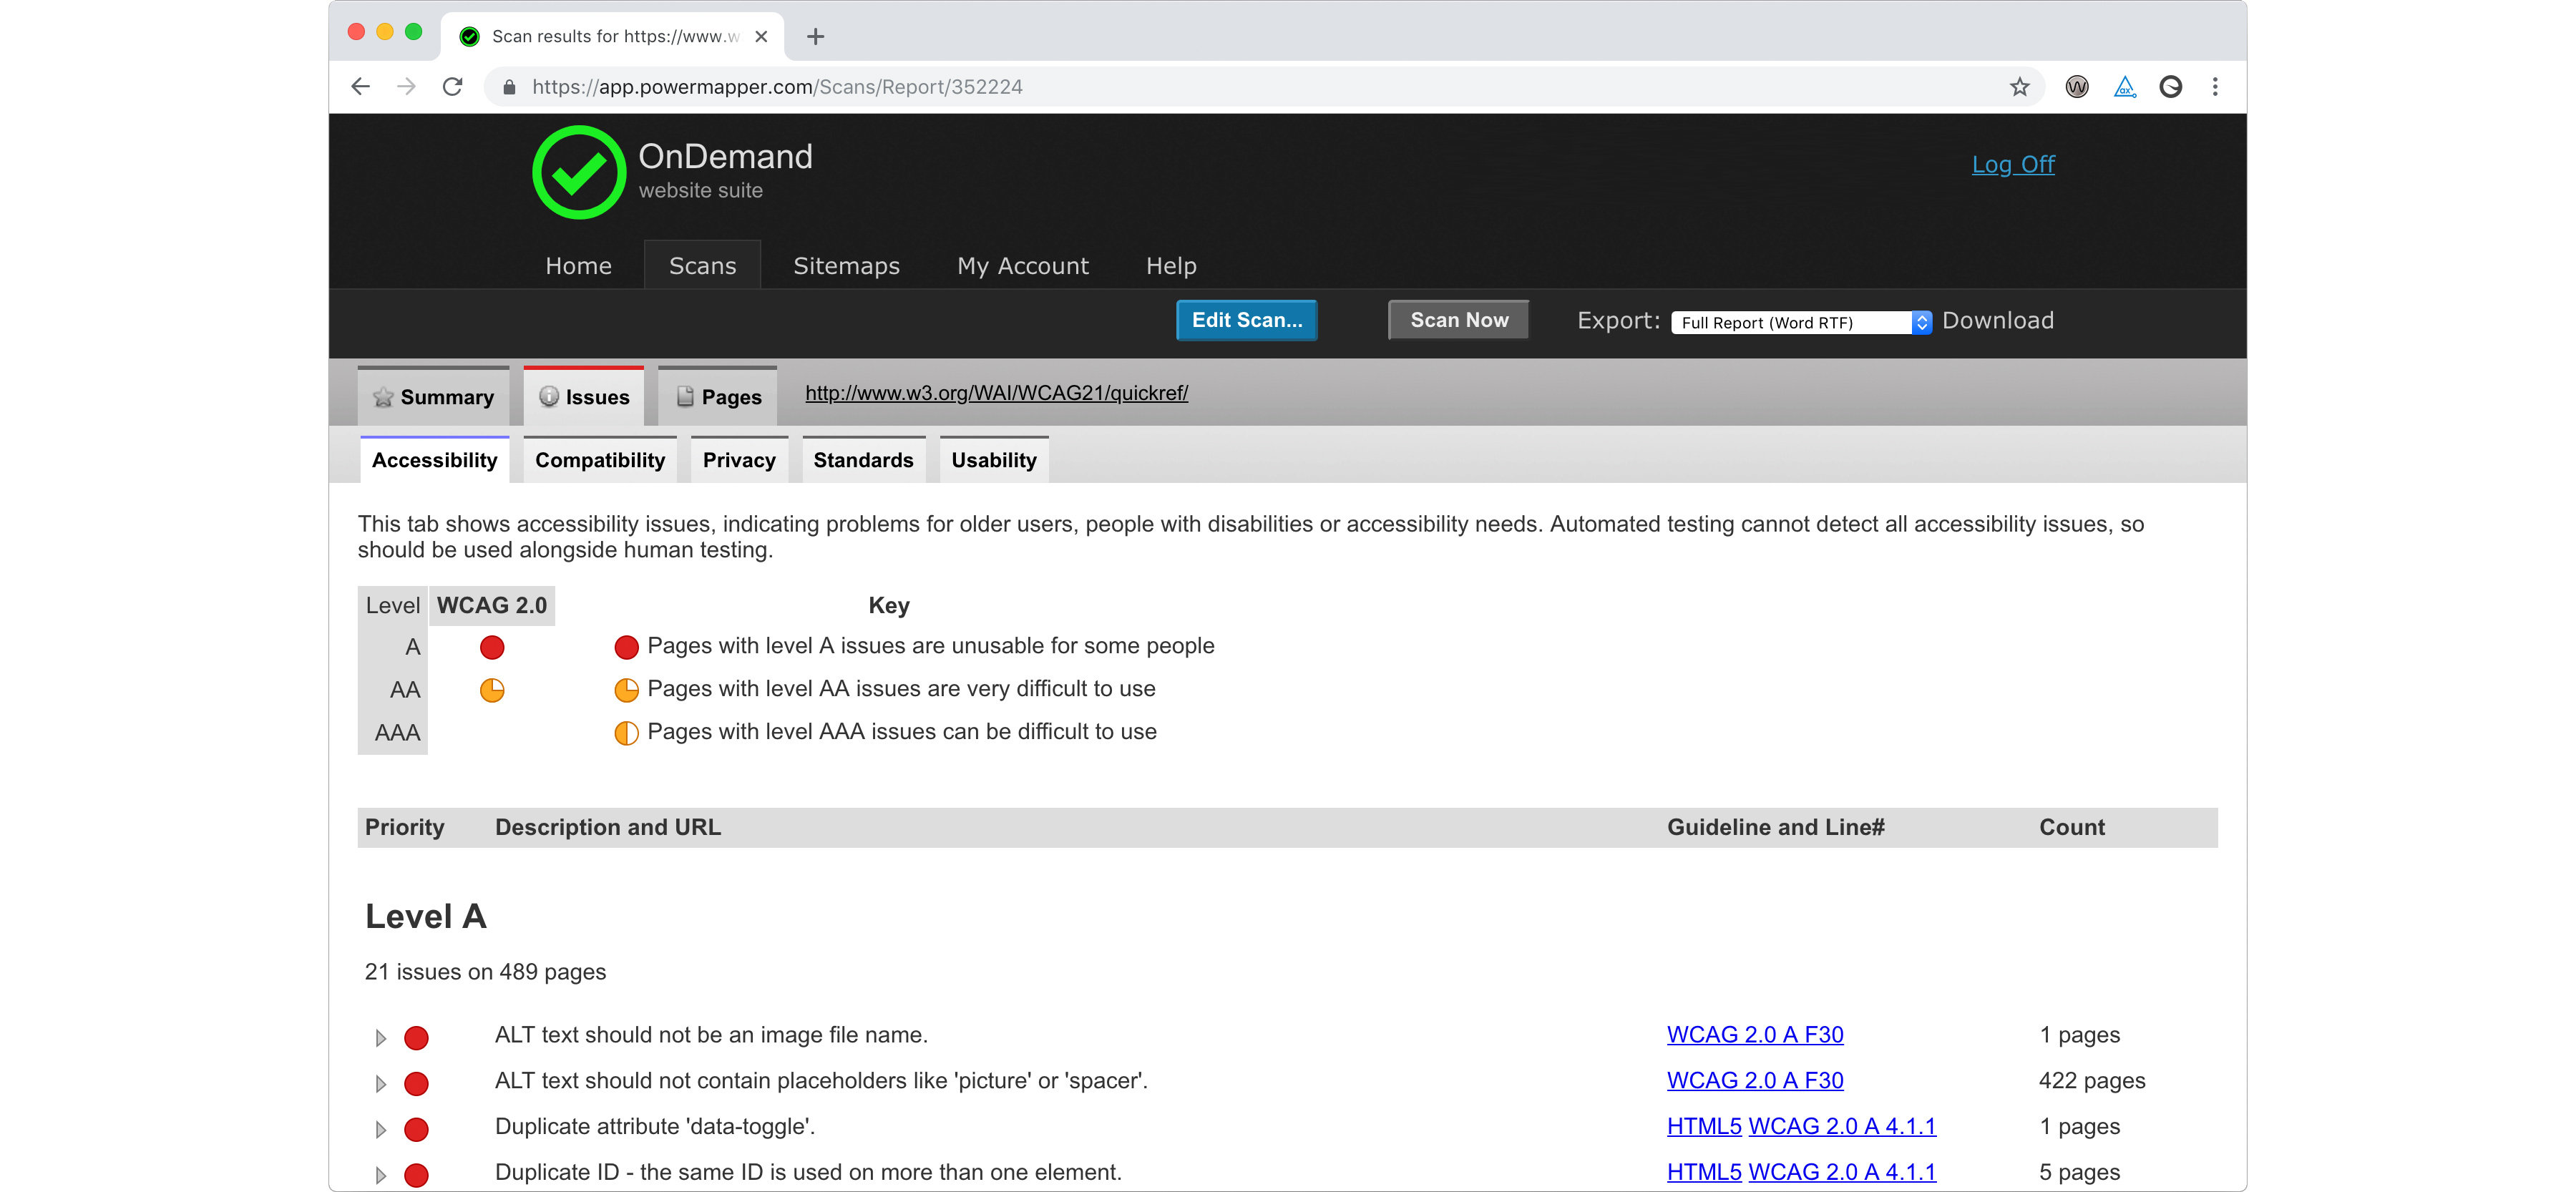Select the Accessibility sub-tab
The width and height of the screenshot is (2576, 1192).
pos(434,459)
